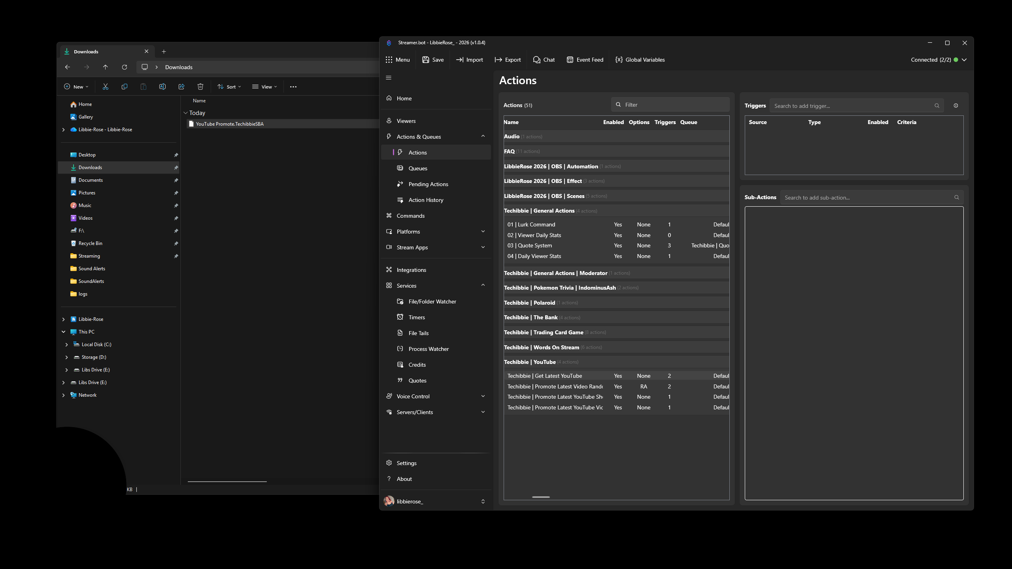Click the Triggers info icon
Image resolution: width=1012 pixels, height=569 pixels.
point(955,106)
